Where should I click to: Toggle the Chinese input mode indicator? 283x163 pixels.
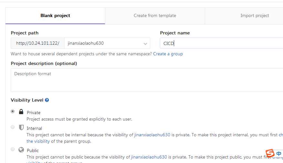279,154
